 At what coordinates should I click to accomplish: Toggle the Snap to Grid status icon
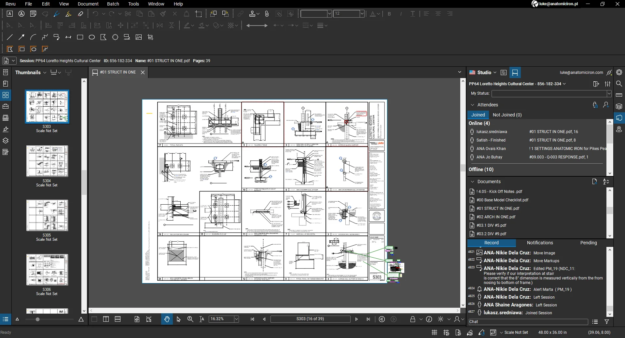pyautogui.click(x=446, y=332)
